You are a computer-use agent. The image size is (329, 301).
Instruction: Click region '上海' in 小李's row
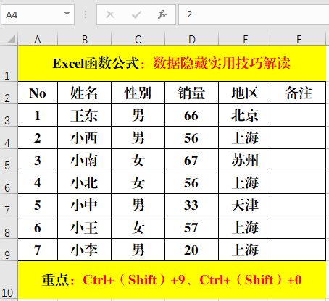pos(245,250)
